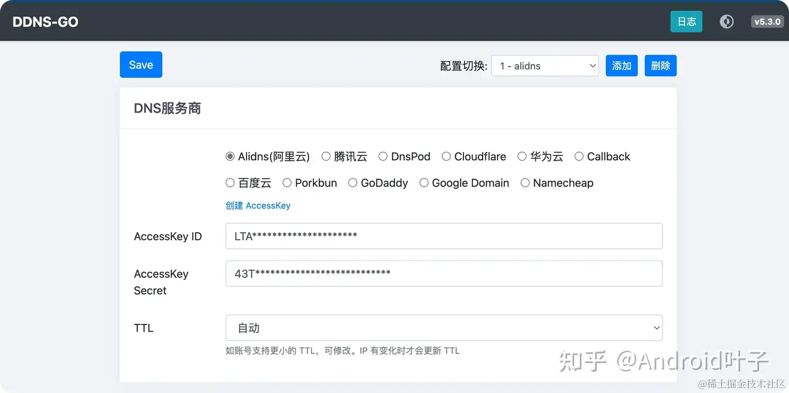Screen dimensions: 789x393
Task: Click the DDNS-GO title in header
Action: tap(45, 22)
